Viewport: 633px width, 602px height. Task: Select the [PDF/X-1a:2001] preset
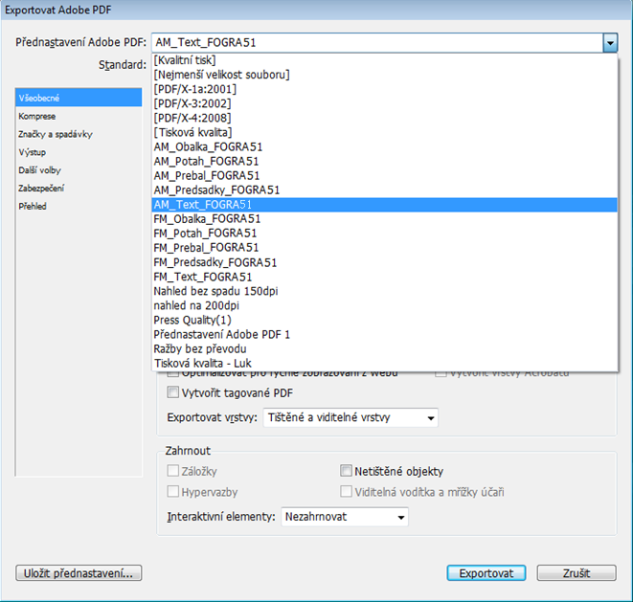(192, 89)
